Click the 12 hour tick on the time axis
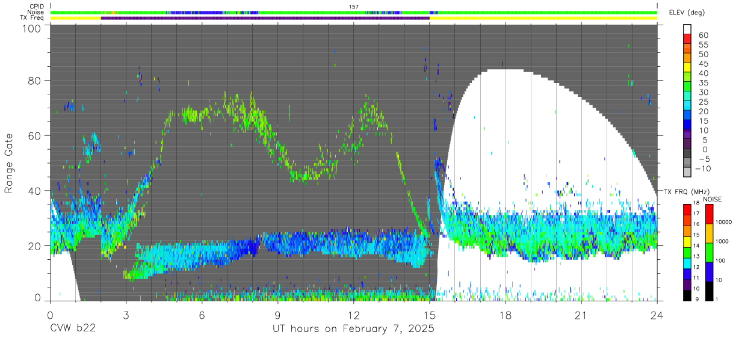 click(x=354, y=315)
